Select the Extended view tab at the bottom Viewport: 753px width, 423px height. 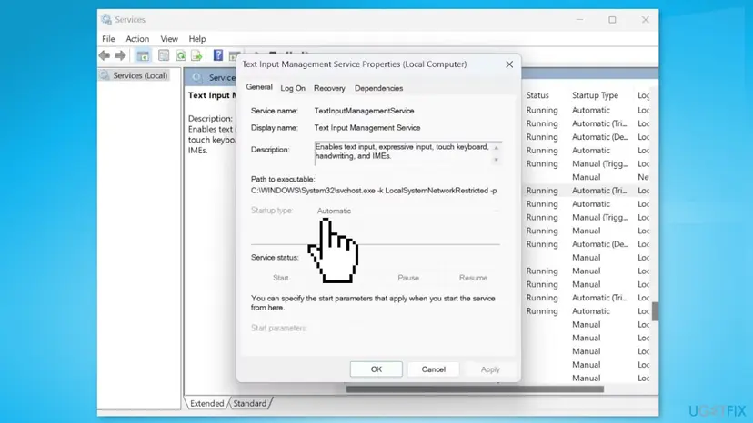coord(207,403)
